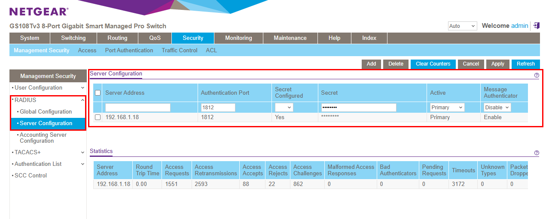
Task: Expand the Authentication List section
Action: [x=82, y=164]
